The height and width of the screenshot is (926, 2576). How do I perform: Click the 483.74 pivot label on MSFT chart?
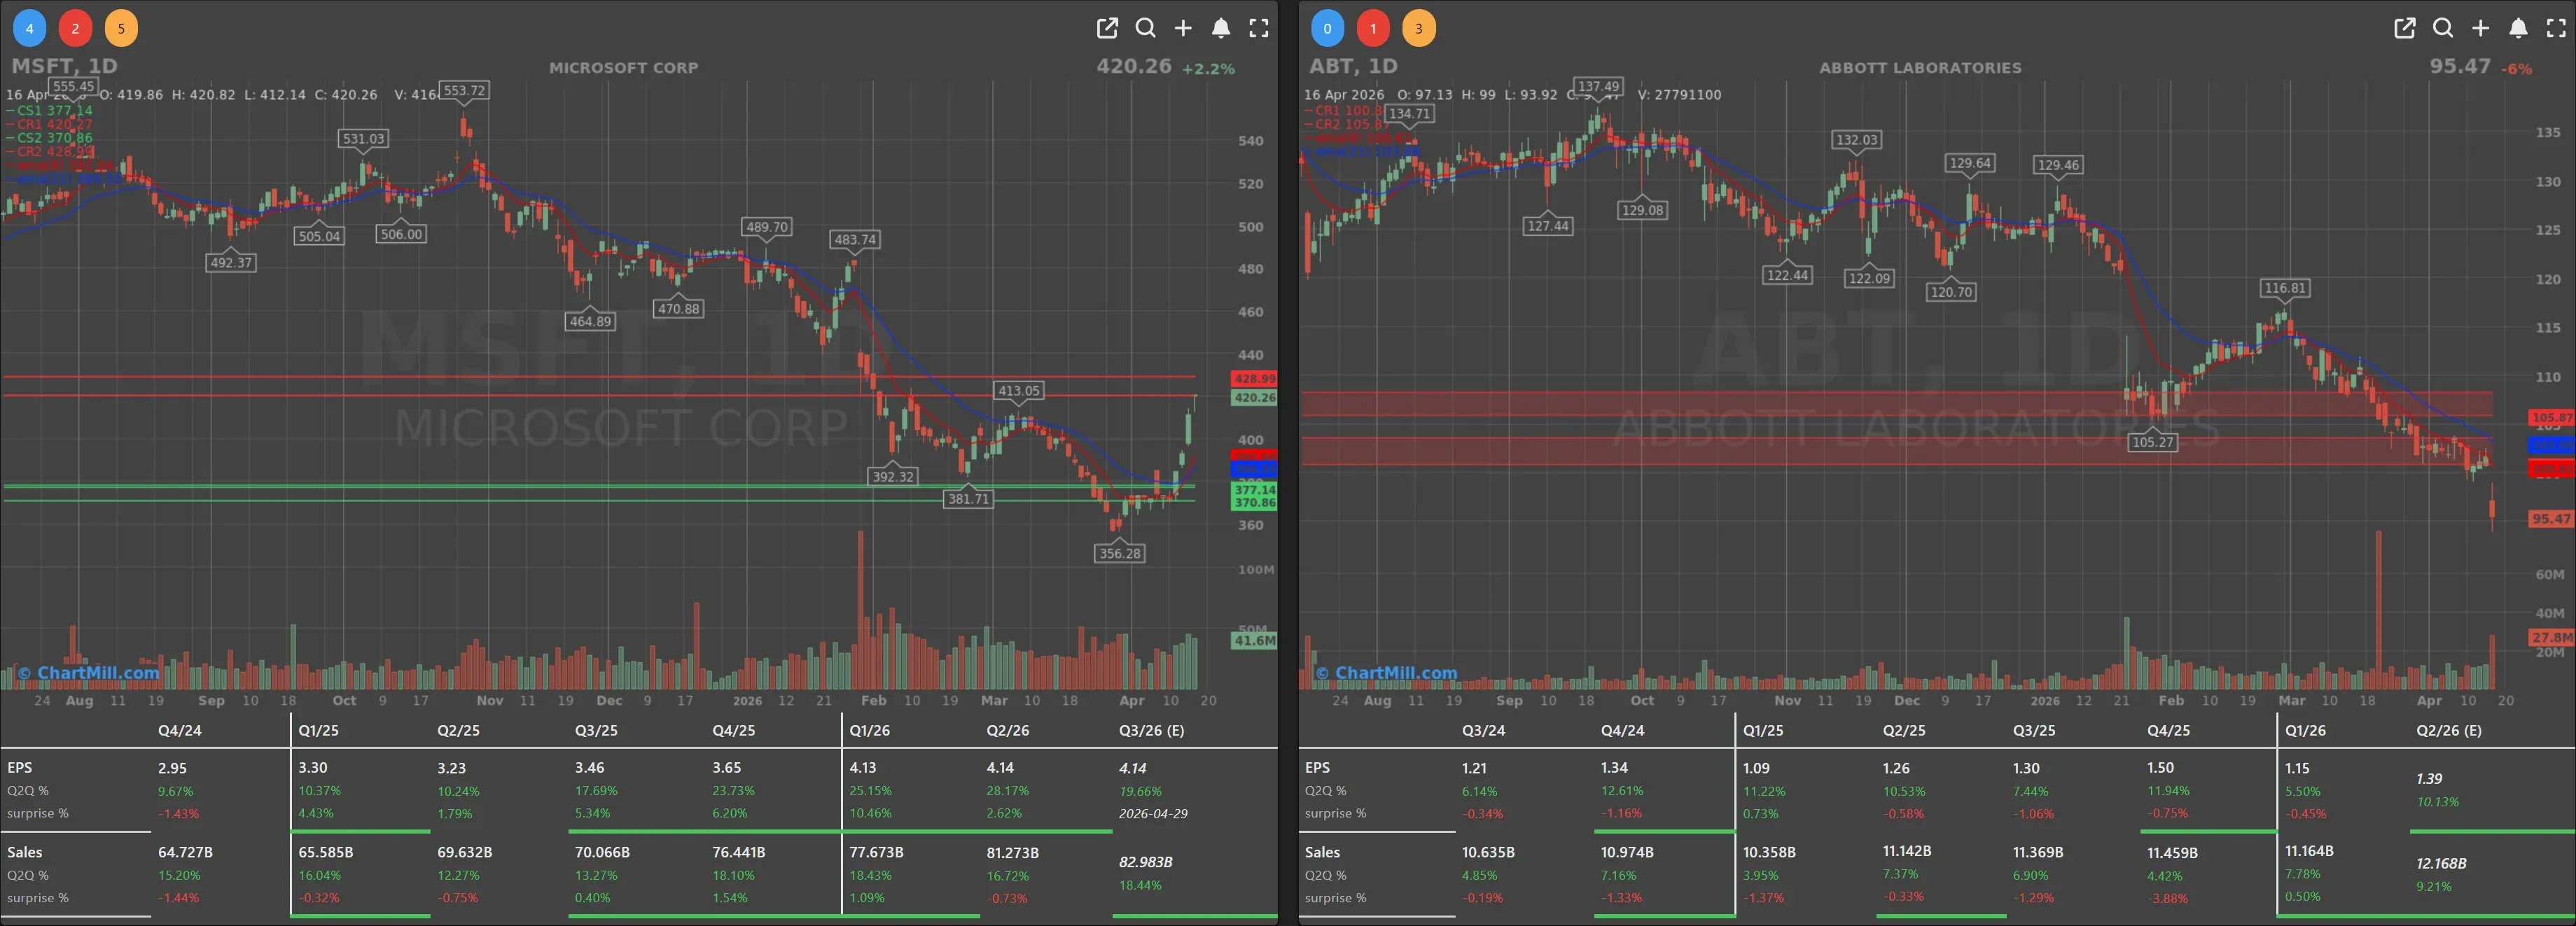point(855,240)
